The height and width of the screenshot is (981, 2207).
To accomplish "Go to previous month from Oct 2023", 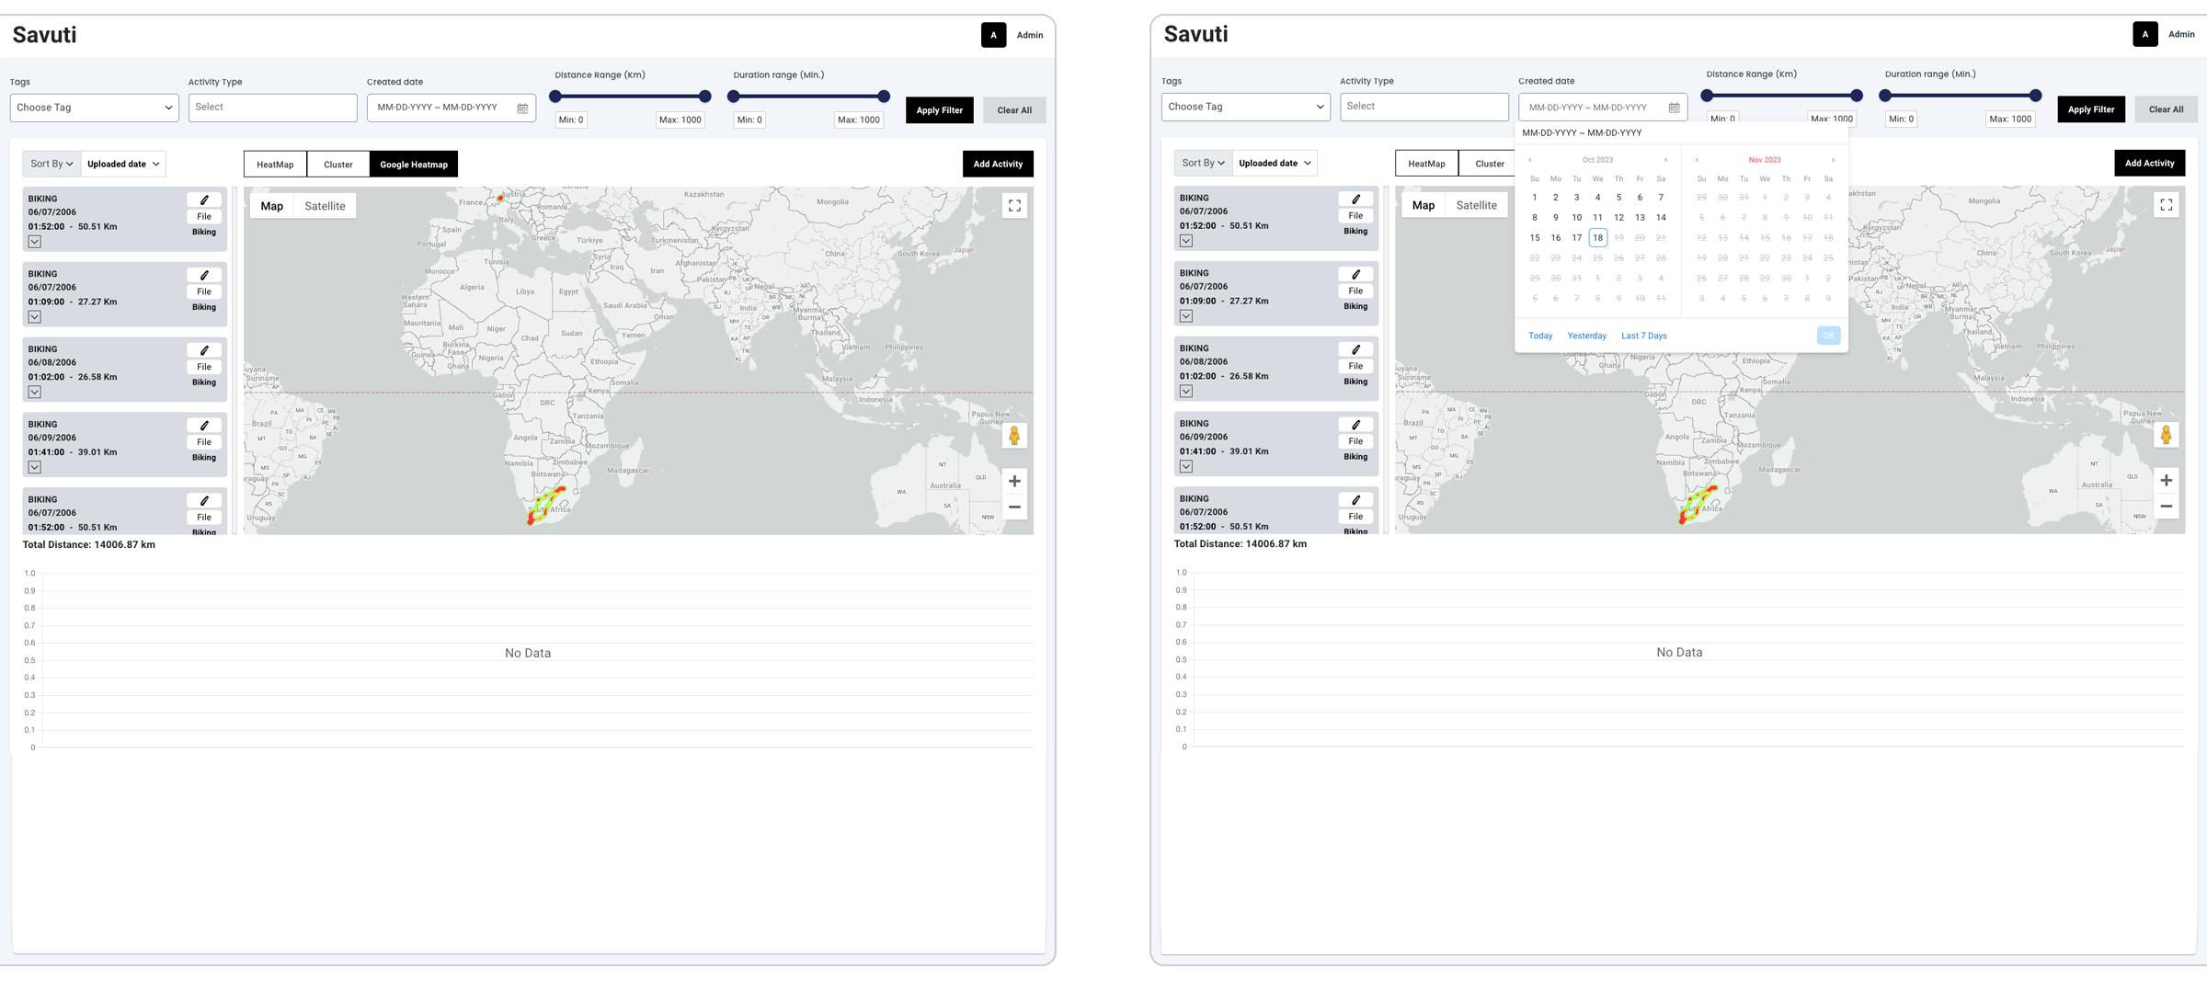I will [1530, 160].
